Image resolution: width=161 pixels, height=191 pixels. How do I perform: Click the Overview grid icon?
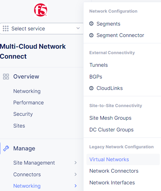tap(6, 77)
